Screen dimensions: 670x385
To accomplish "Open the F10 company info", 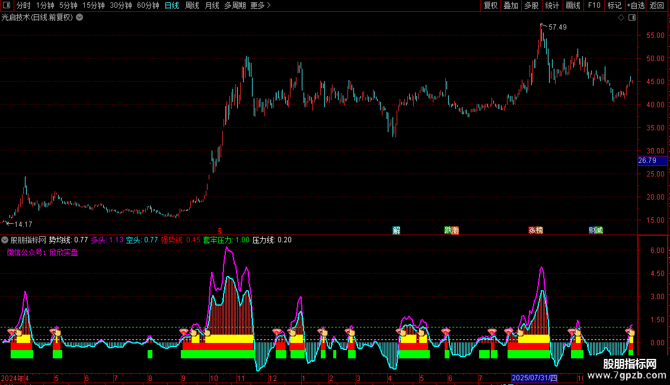I will (x=594, y=5).
